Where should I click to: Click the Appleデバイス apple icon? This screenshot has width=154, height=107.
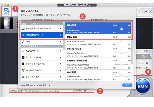[23, 51]
